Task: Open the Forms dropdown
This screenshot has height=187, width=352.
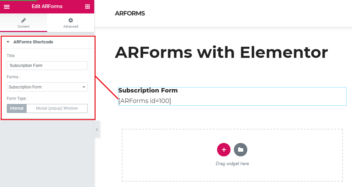Action: (47, 87)
